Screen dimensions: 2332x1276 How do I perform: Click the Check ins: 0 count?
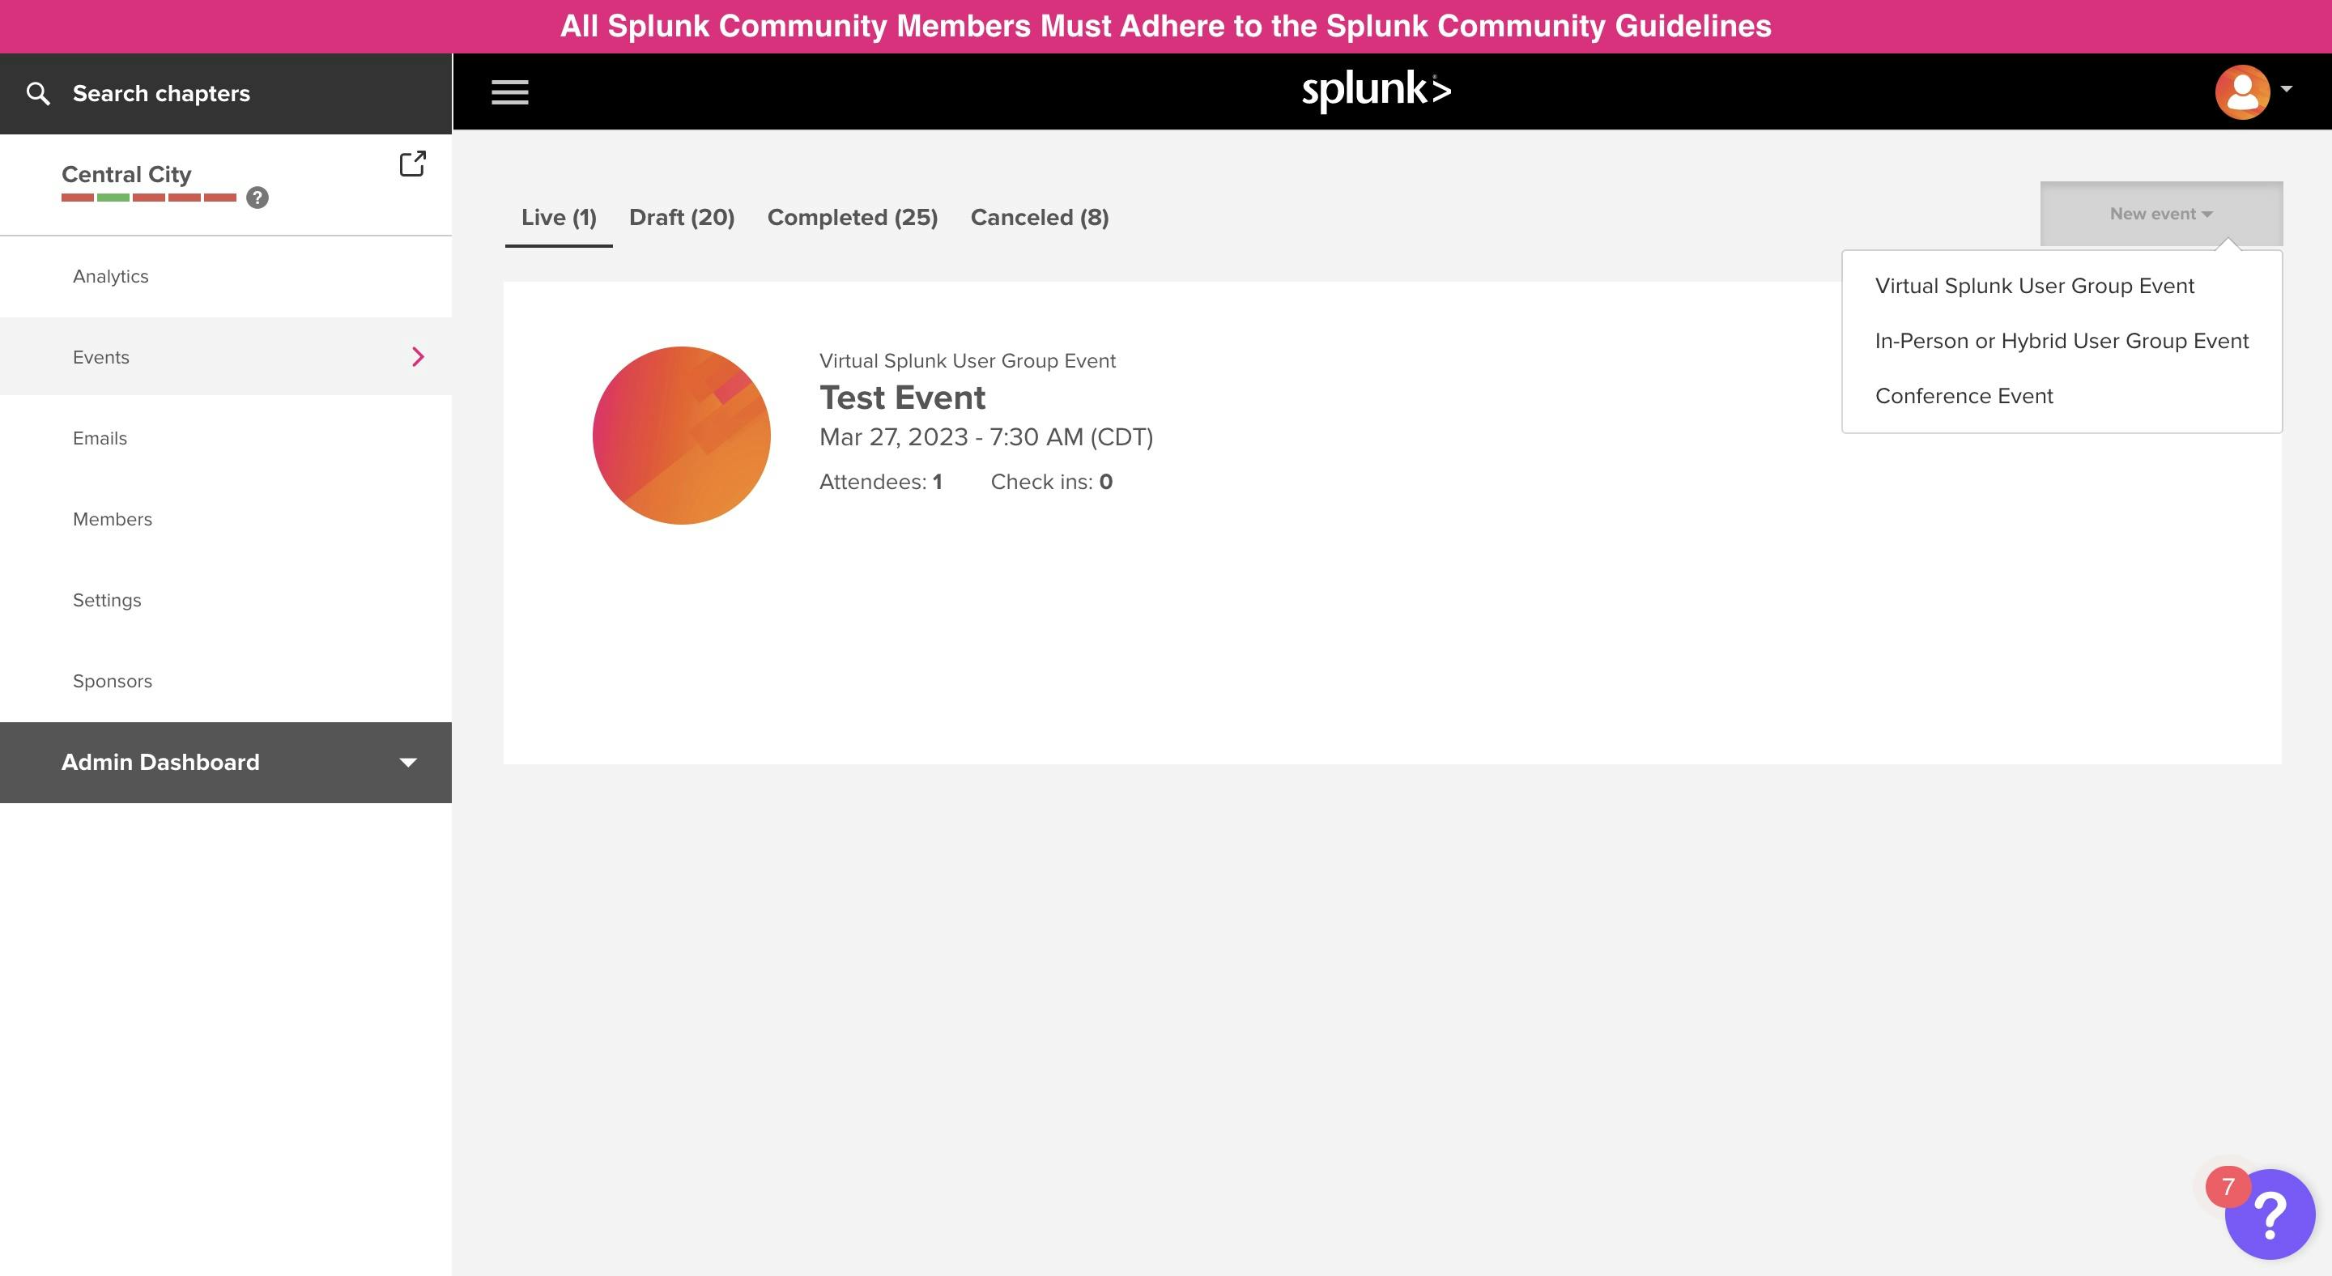[x=1051, y=482]
